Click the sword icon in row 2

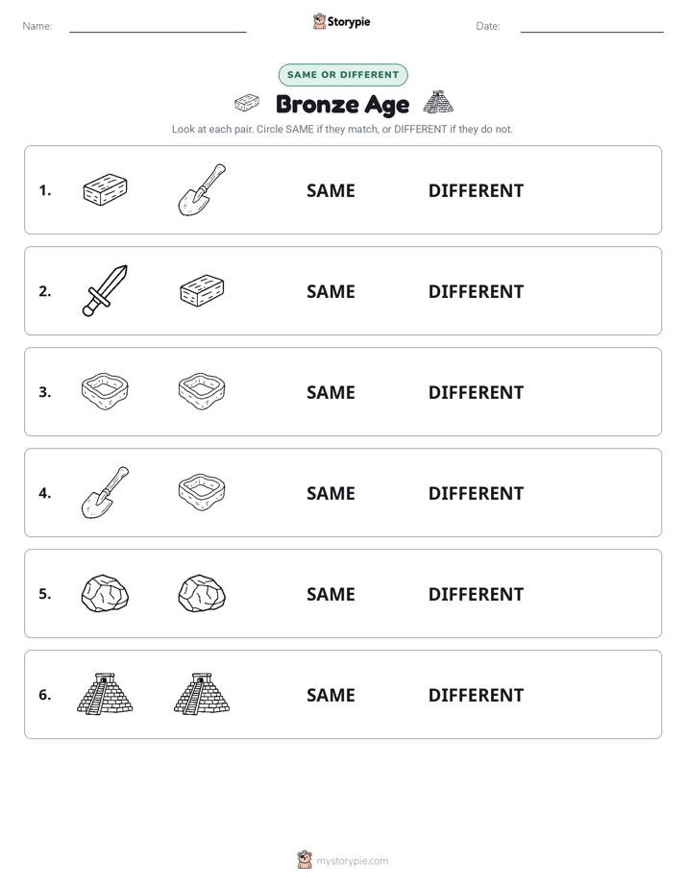point(106,290)
